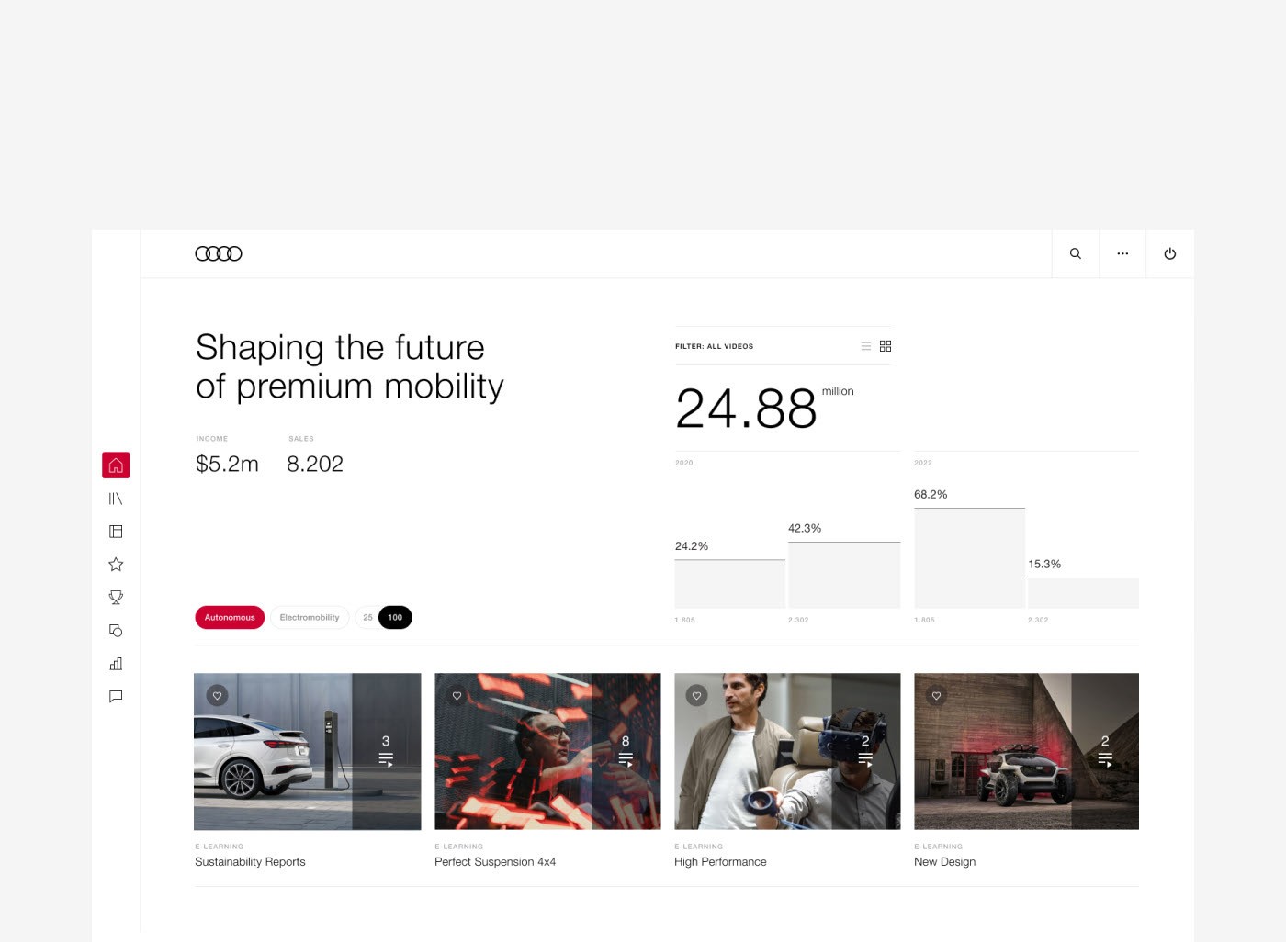Open the chat messages sidebar icon
The height and width of the screenshot is (942, 1286).
coord(116,697)
